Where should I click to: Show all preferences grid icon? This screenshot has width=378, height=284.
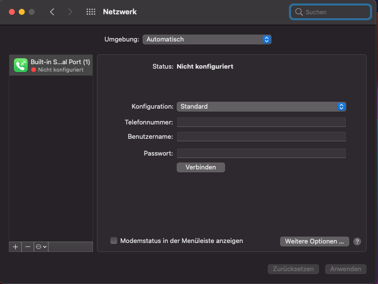click(x=91, y=12)
